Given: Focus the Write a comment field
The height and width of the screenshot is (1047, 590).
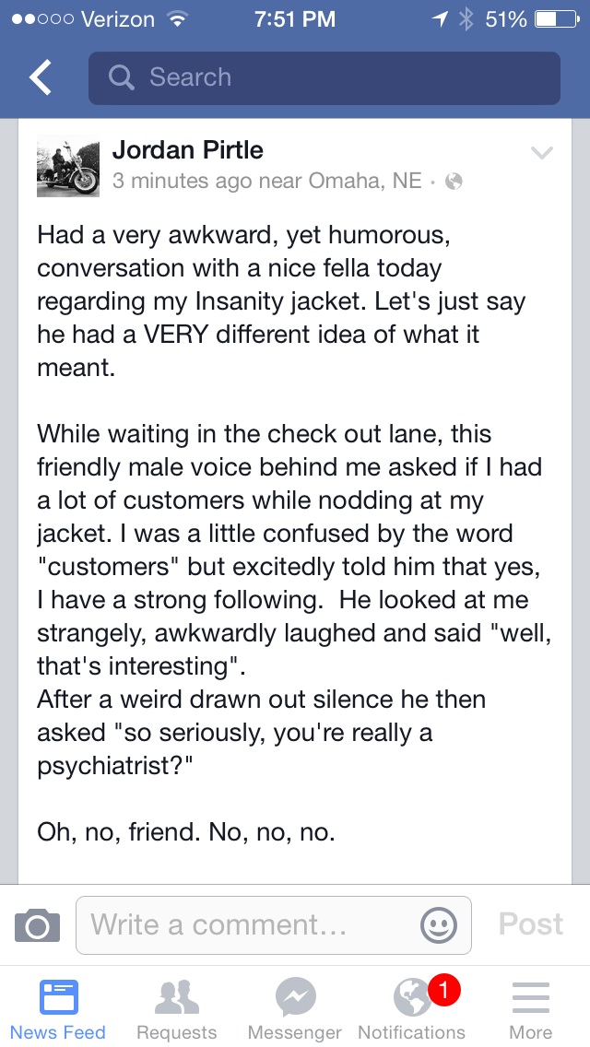Looking at the screenshot, I should coord(249,924).
